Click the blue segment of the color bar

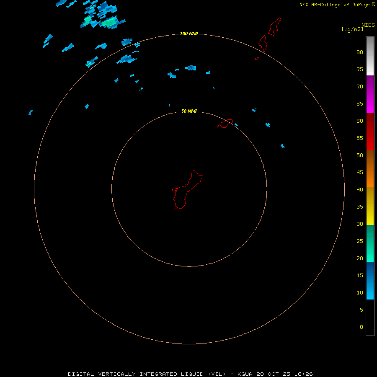pos(370,281)
